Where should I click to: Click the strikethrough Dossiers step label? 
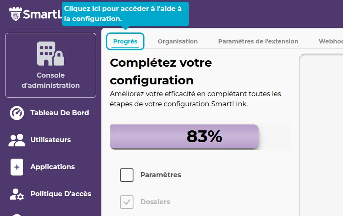tap(155, 202)
